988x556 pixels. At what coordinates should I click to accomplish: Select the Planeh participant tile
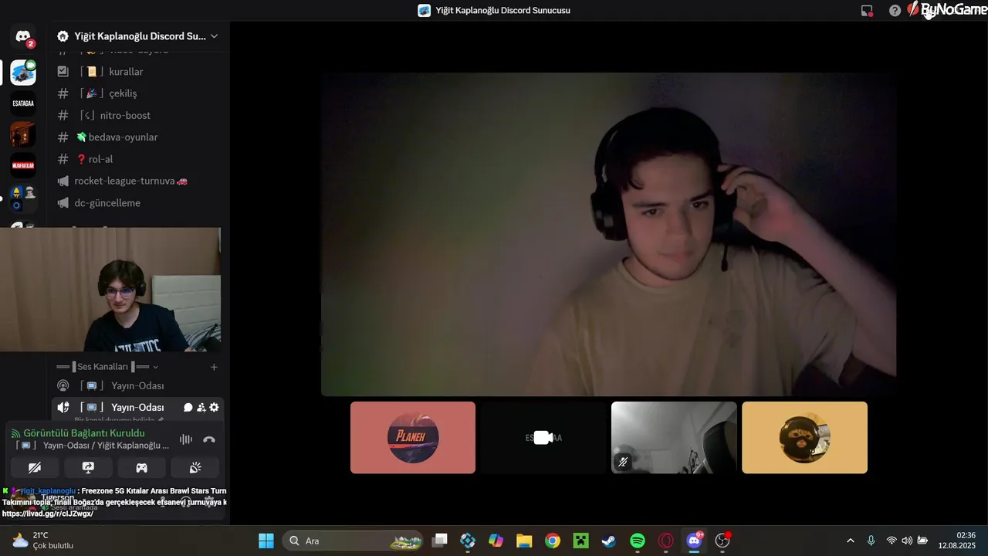click(413, 438)
